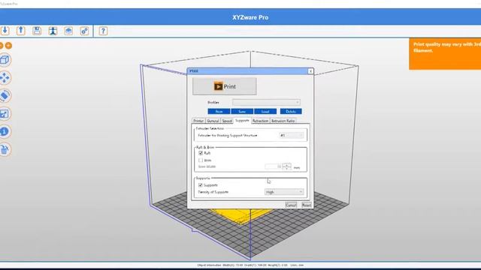Switch to the Retraction tab
The width and height of the screenshot is (481, 270).
261,121
